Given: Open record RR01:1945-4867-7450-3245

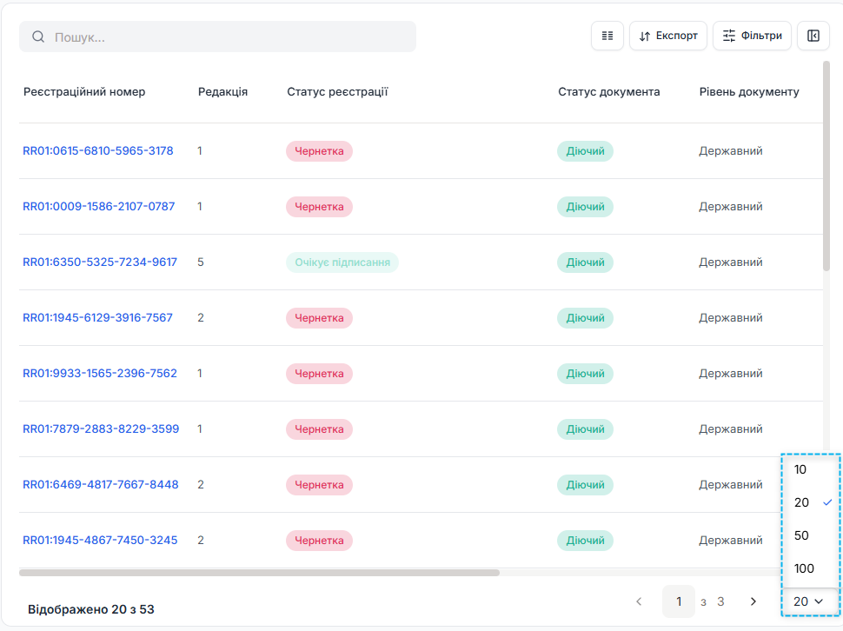Looking at the screenshot, I should 100,540.
